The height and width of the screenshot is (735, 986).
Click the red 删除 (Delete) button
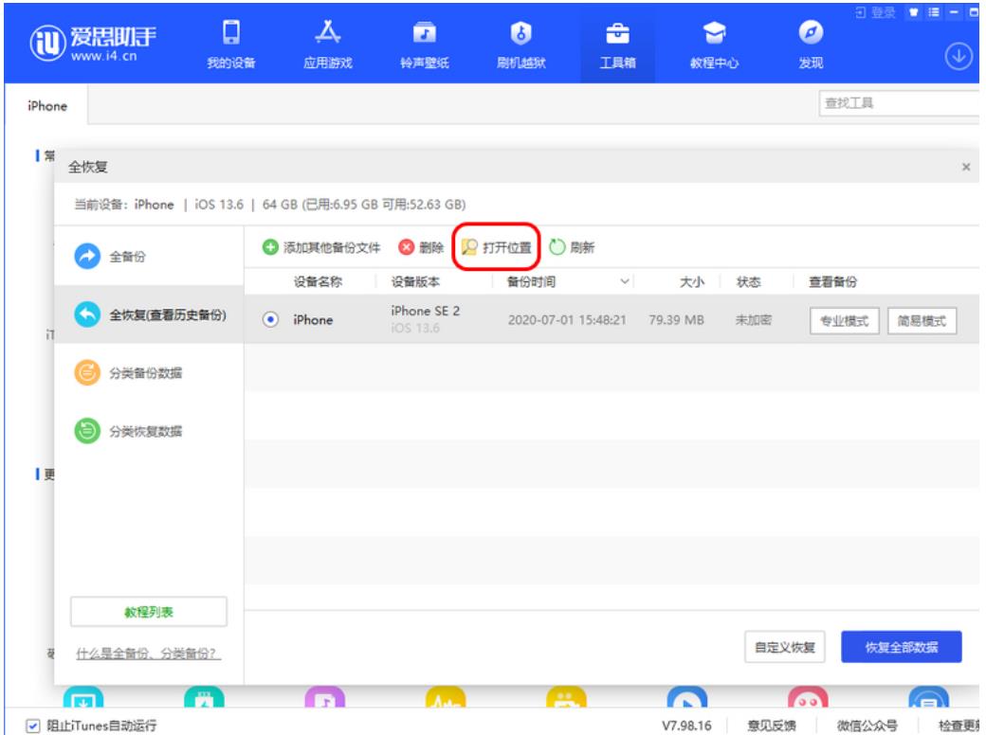click(422, 248)
